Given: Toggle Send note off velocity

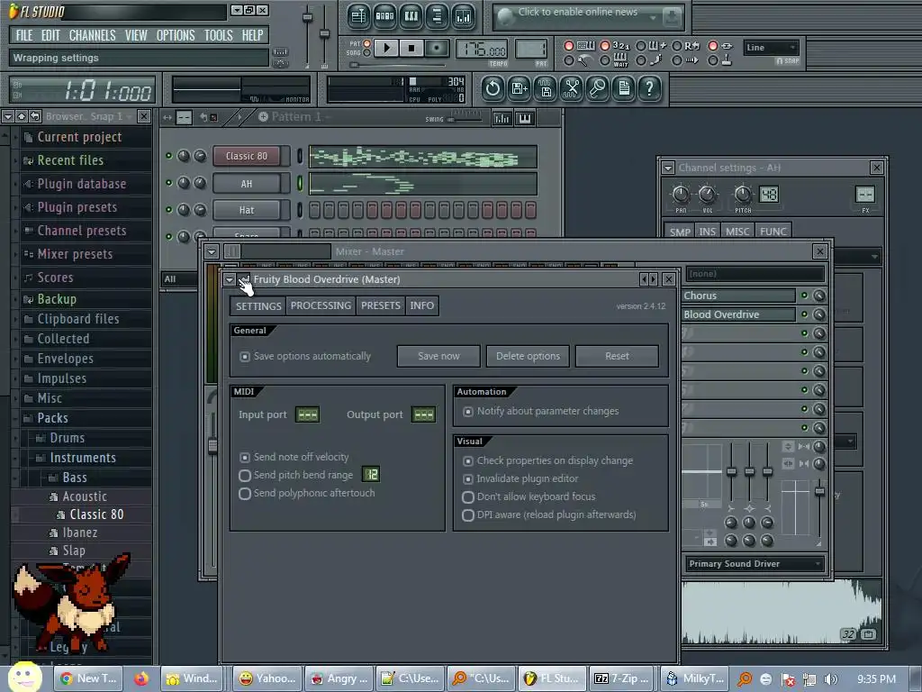Looking at the screenshot, I should tap(245, 457).
